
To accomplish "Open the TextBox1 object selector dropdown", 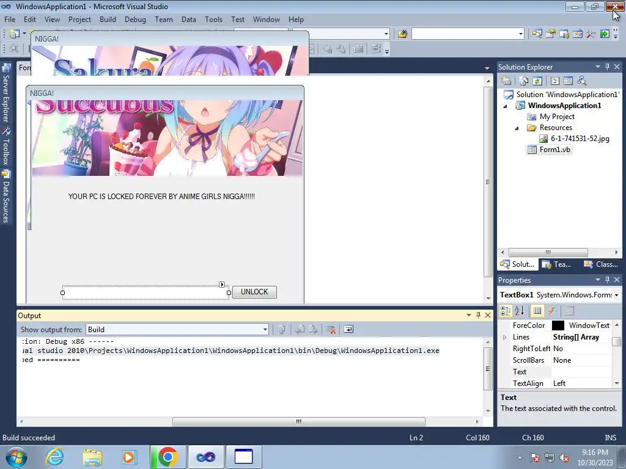I will click(616, 295).
